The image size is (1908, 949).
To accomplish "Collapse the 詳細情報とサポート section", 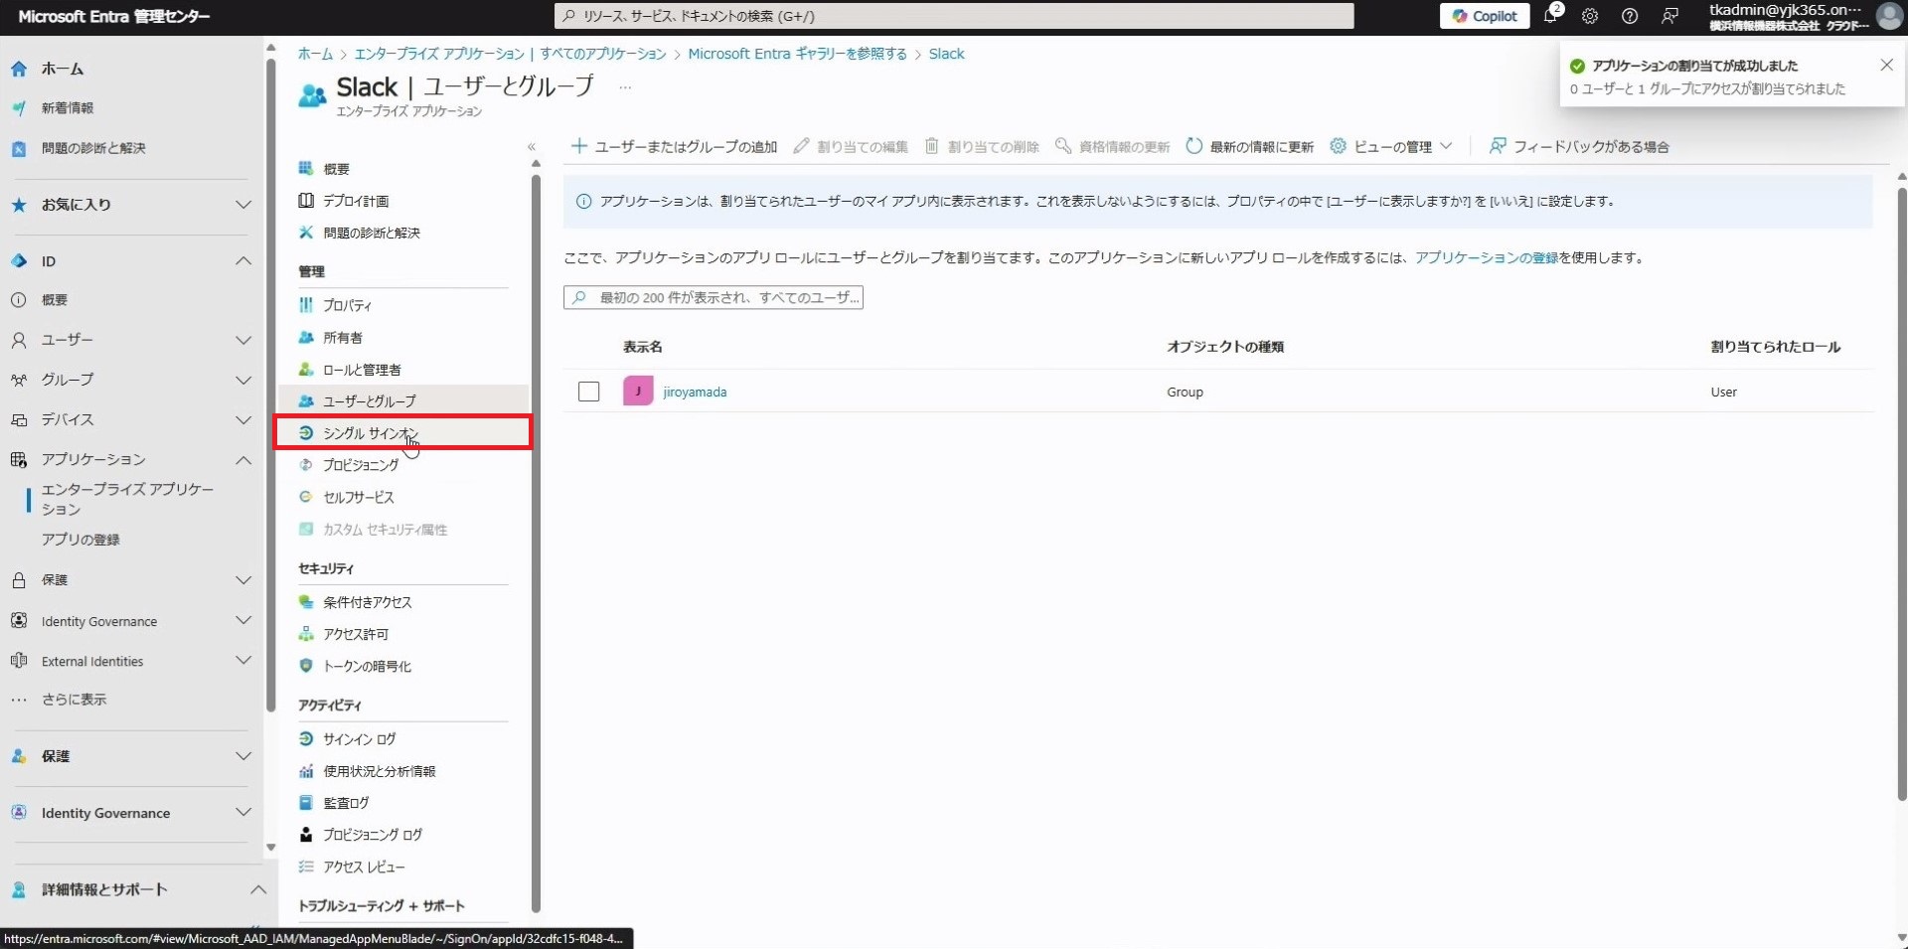I will click(257, 889).
